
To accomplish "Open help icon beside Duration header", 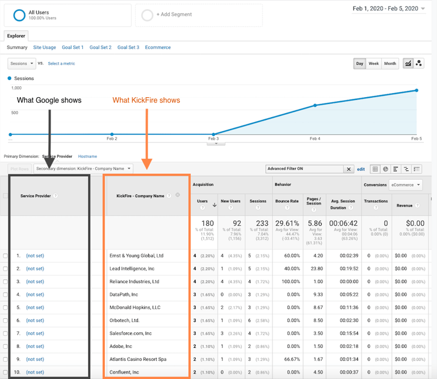I will pyautogui.click(x=351, y=207).
